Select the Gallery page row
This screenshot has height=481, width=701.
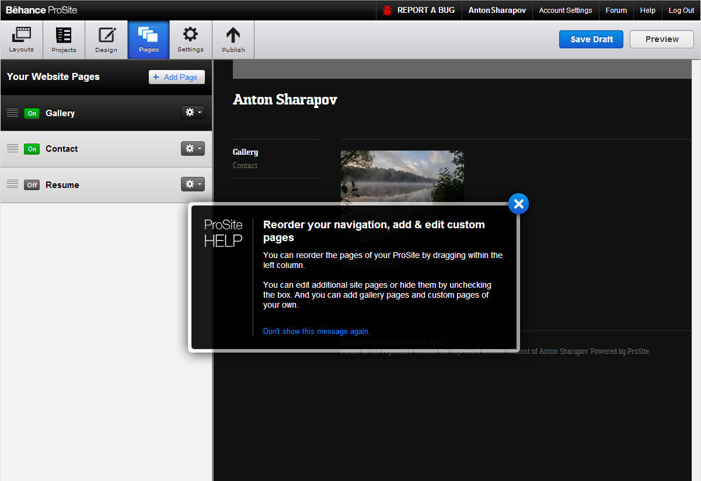coord(106,113)
